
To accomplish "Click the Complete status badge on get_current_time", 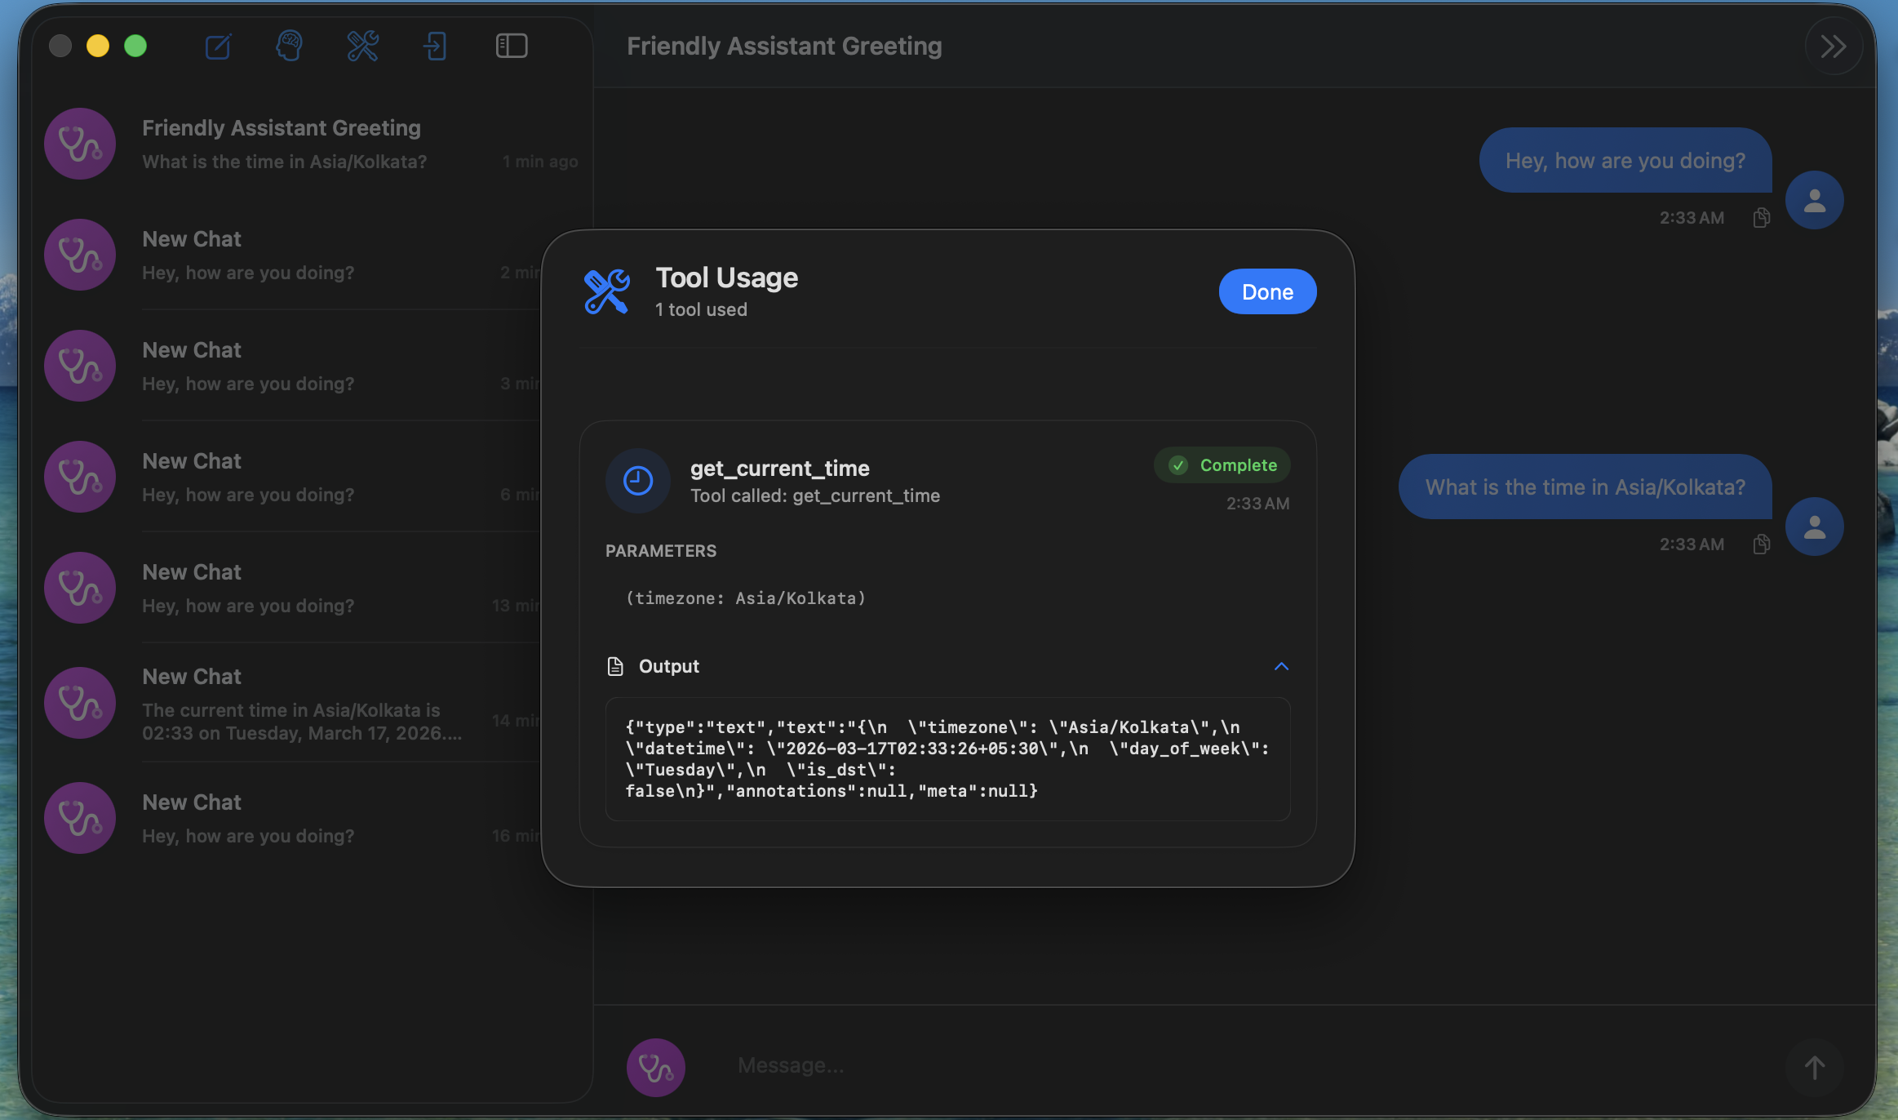I will [x=1222, y=464].
